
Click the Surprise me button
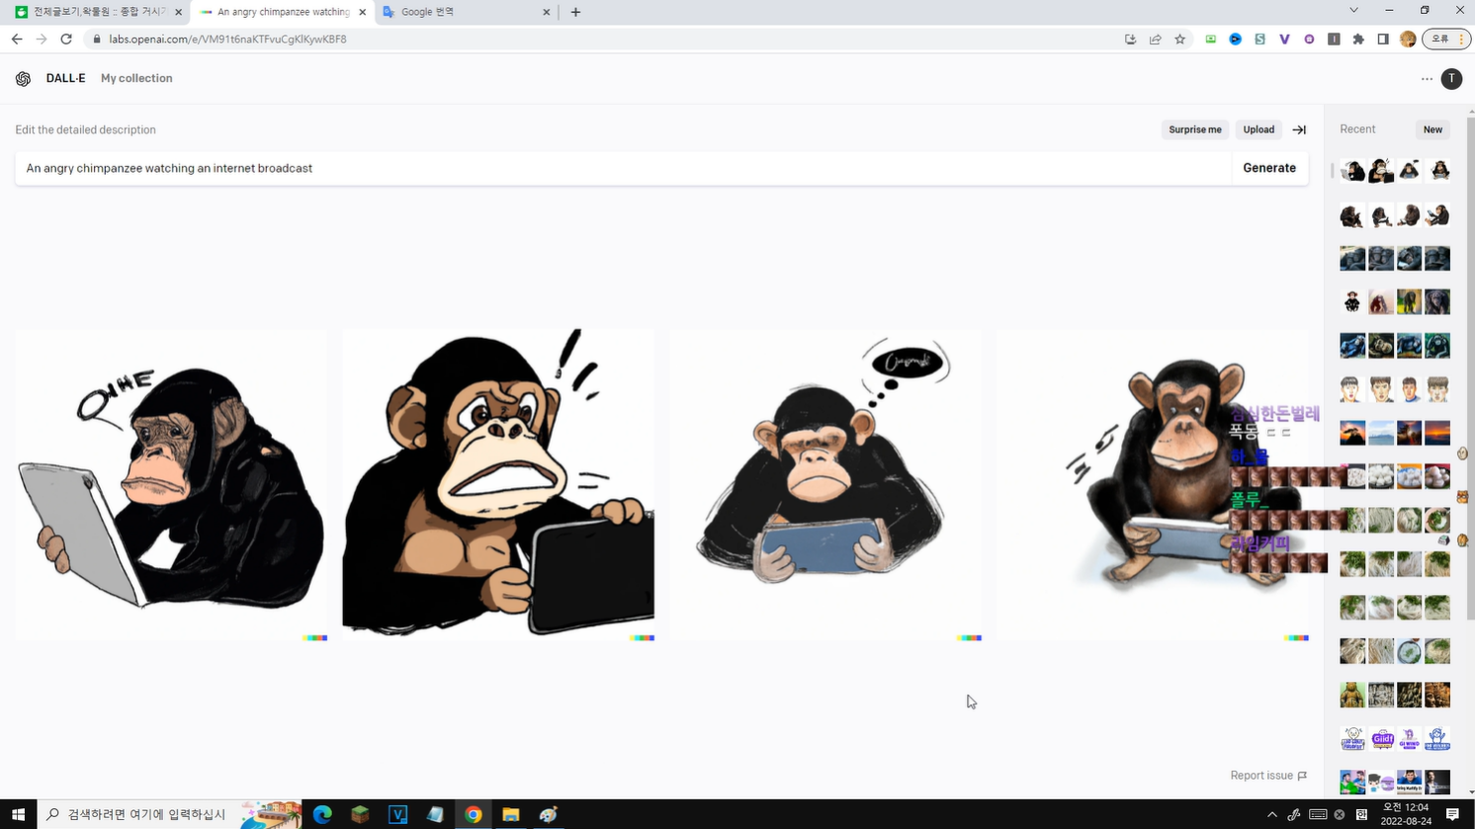click(x=1194, y=129)
